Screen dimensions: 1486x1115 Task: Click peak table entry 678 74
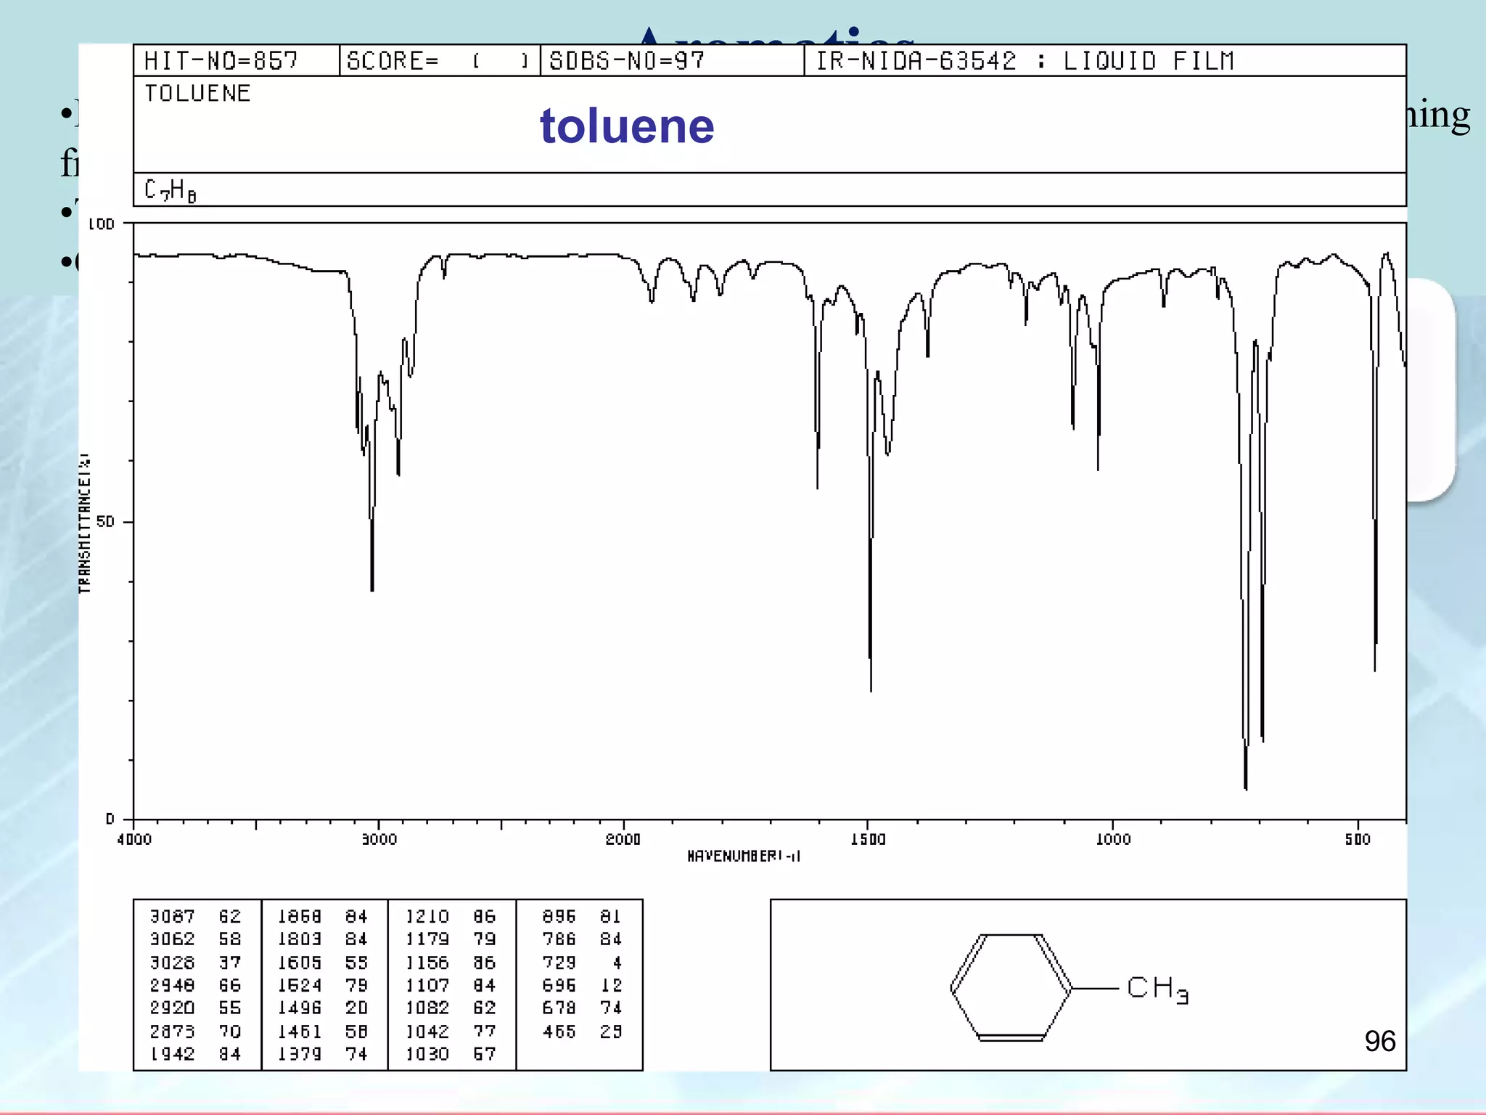[x=582, y=1008]
